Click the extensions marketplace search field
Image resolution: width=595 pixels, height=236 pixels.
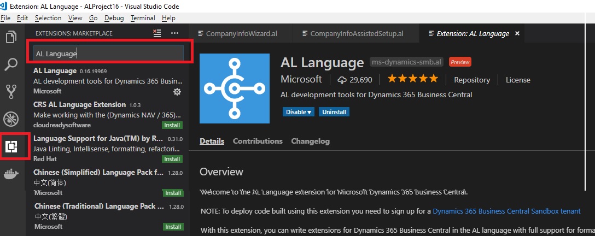point(108,54)
